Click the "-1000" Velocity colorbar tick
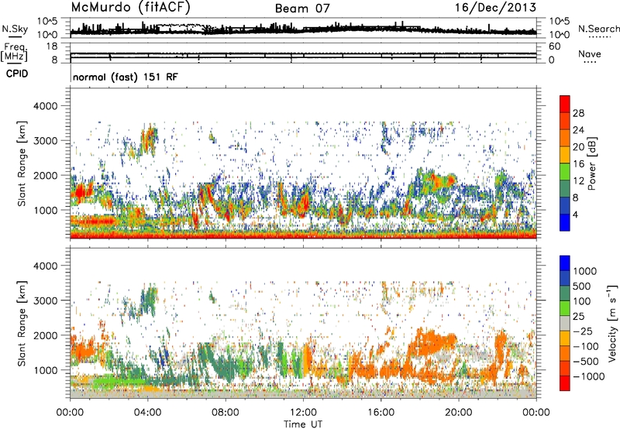 589,376
